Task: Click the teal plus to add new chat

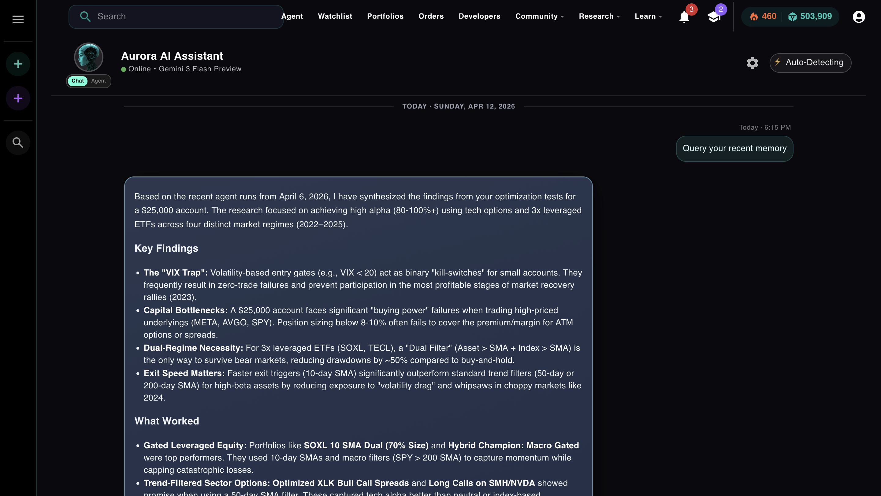Action: click(x=17, y=64)
